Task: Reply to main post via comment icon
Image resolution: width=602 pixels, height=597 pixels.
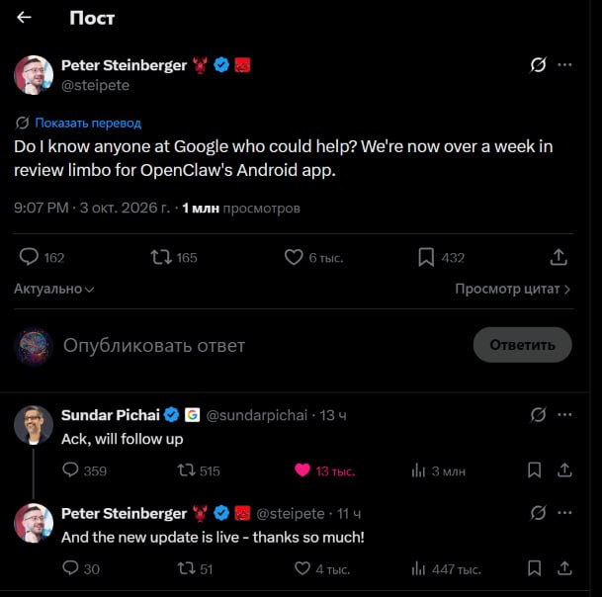Action: coord(29,257)
